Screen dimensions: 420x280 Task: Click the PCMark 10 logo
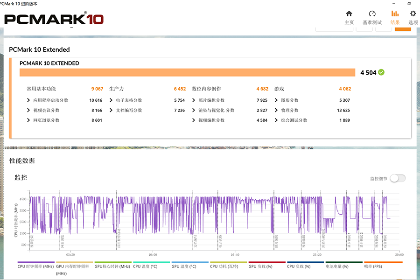tap(54, 19)
